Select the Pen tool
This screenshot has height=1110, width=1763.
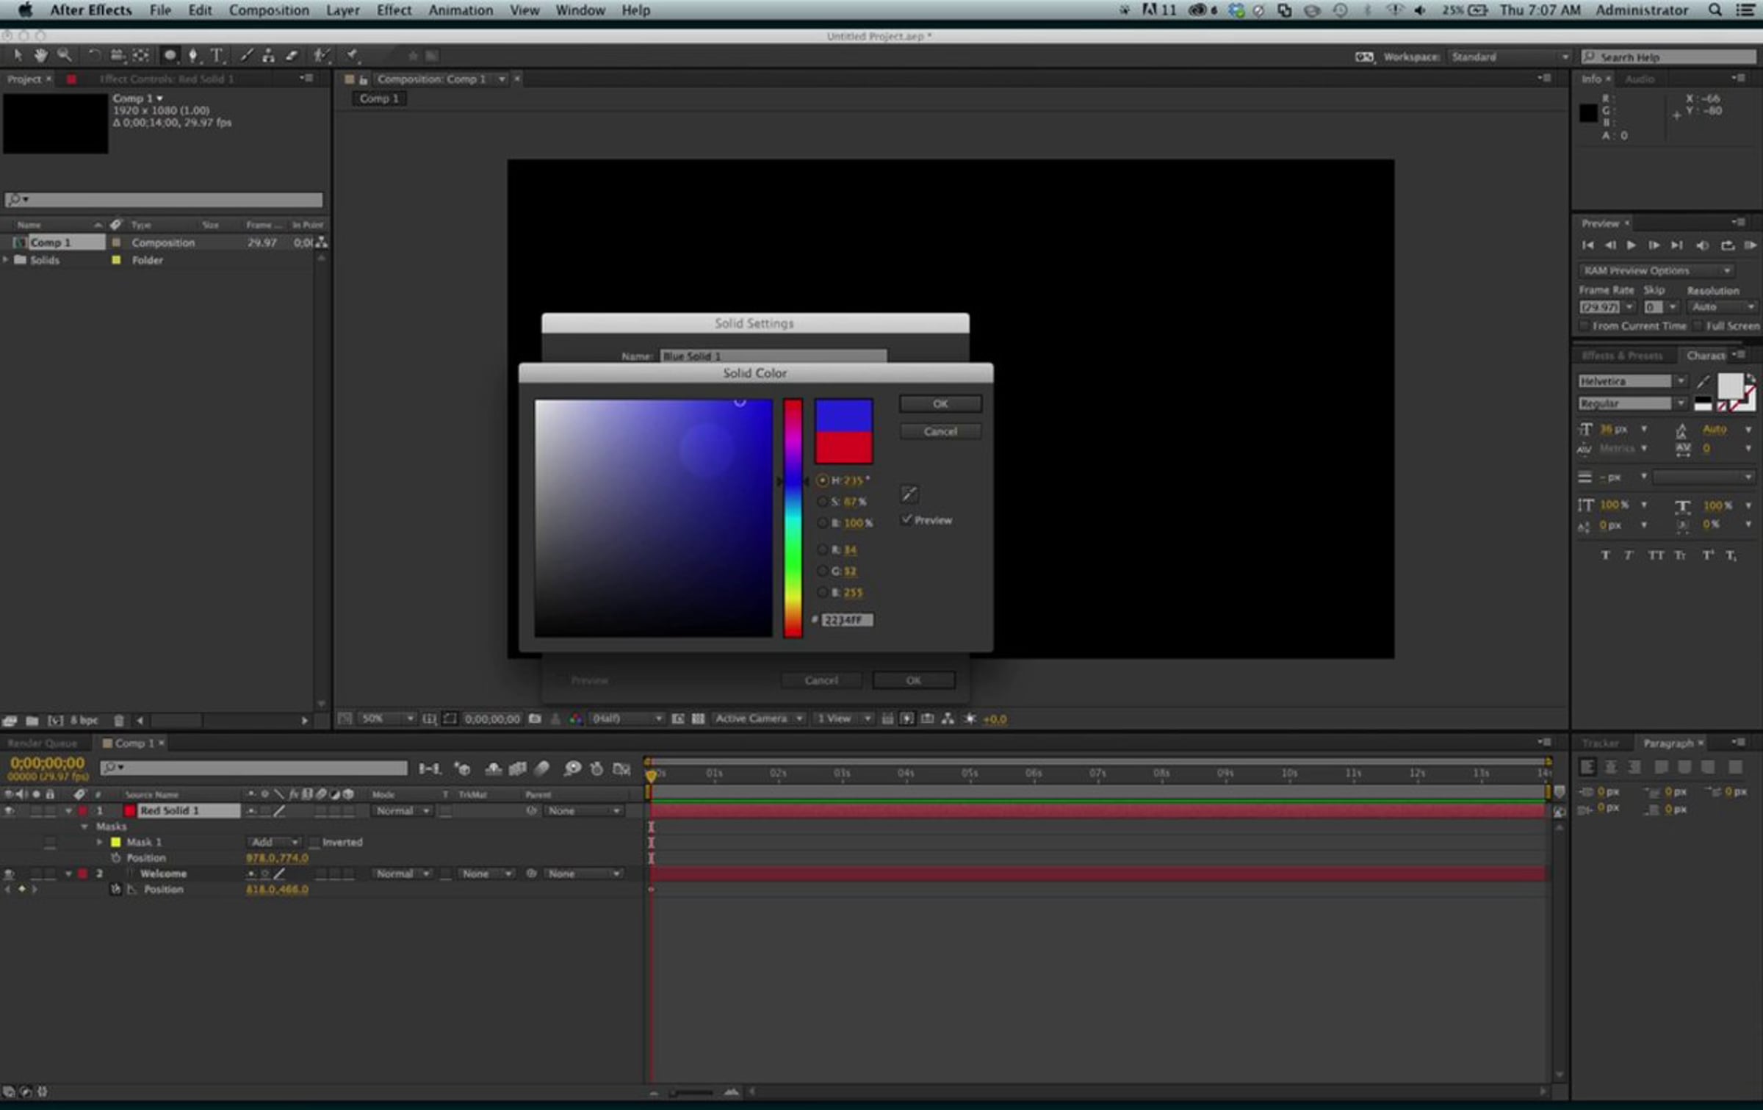coord(193,55)
